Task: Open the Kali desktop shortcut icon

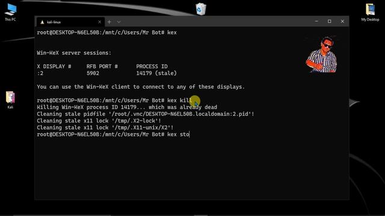Action: [10, 100]
